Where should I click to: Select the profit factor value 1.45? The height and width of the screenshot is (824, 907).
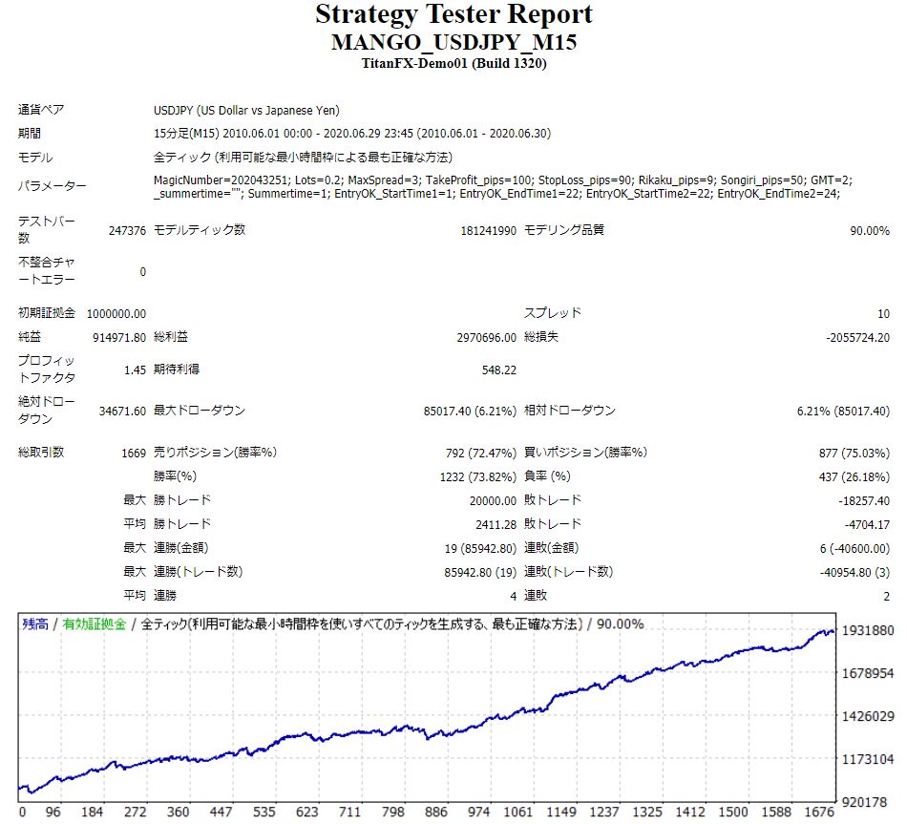(x=135, y=370)
